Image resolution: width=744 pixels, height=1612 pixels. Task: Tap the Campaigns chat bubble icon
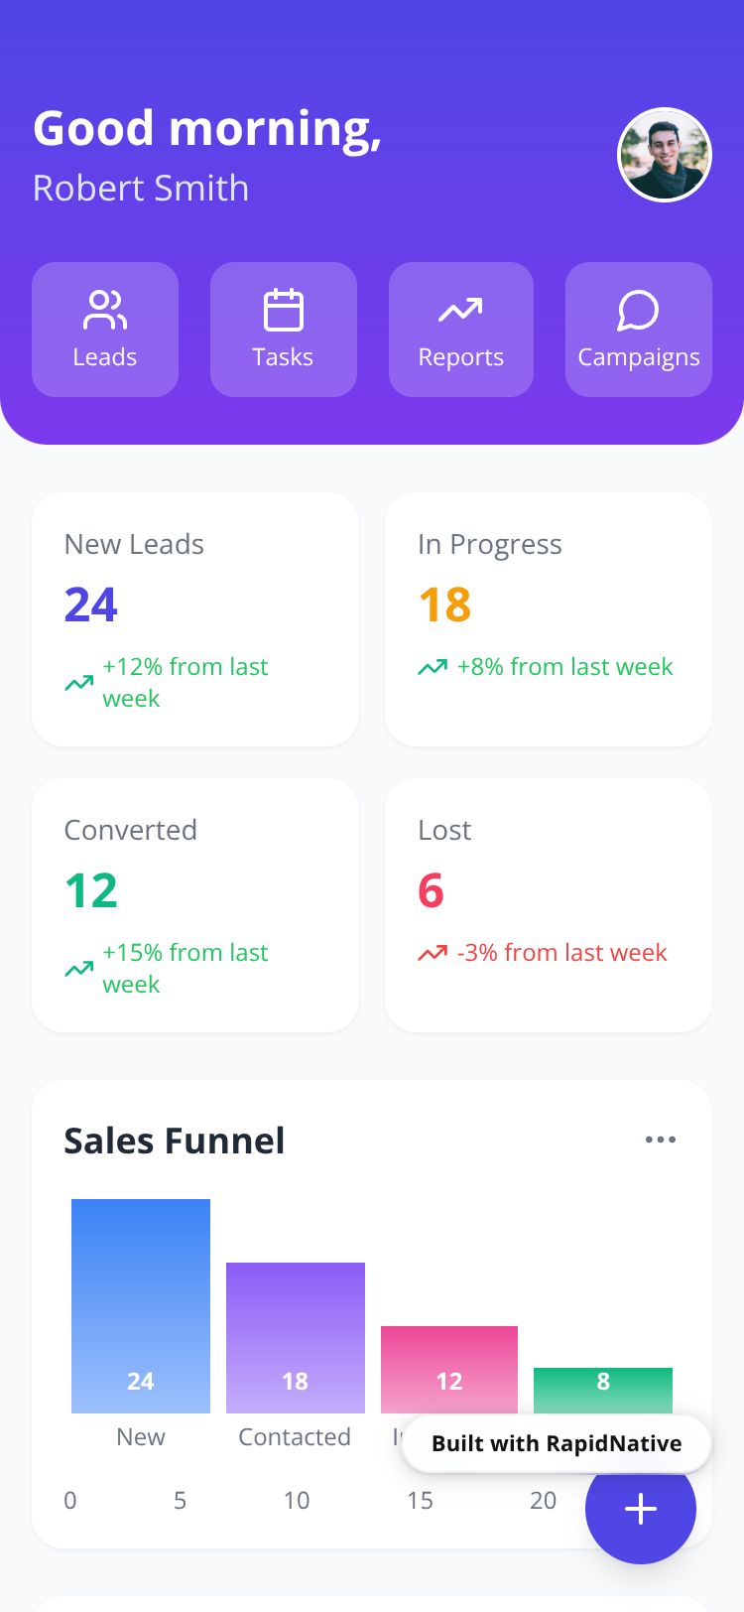638,311
